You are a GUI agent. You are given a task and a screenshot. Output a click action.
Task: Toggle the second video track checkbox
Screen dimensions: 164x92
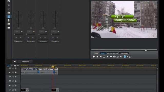tap(13, 81)
